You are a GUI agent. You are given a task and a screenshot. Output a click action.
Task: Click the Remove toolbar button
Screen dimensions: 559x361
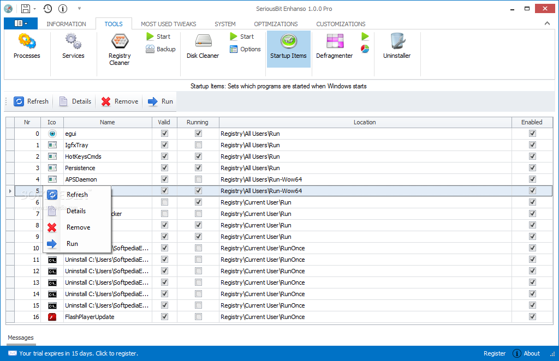[120, 101]
